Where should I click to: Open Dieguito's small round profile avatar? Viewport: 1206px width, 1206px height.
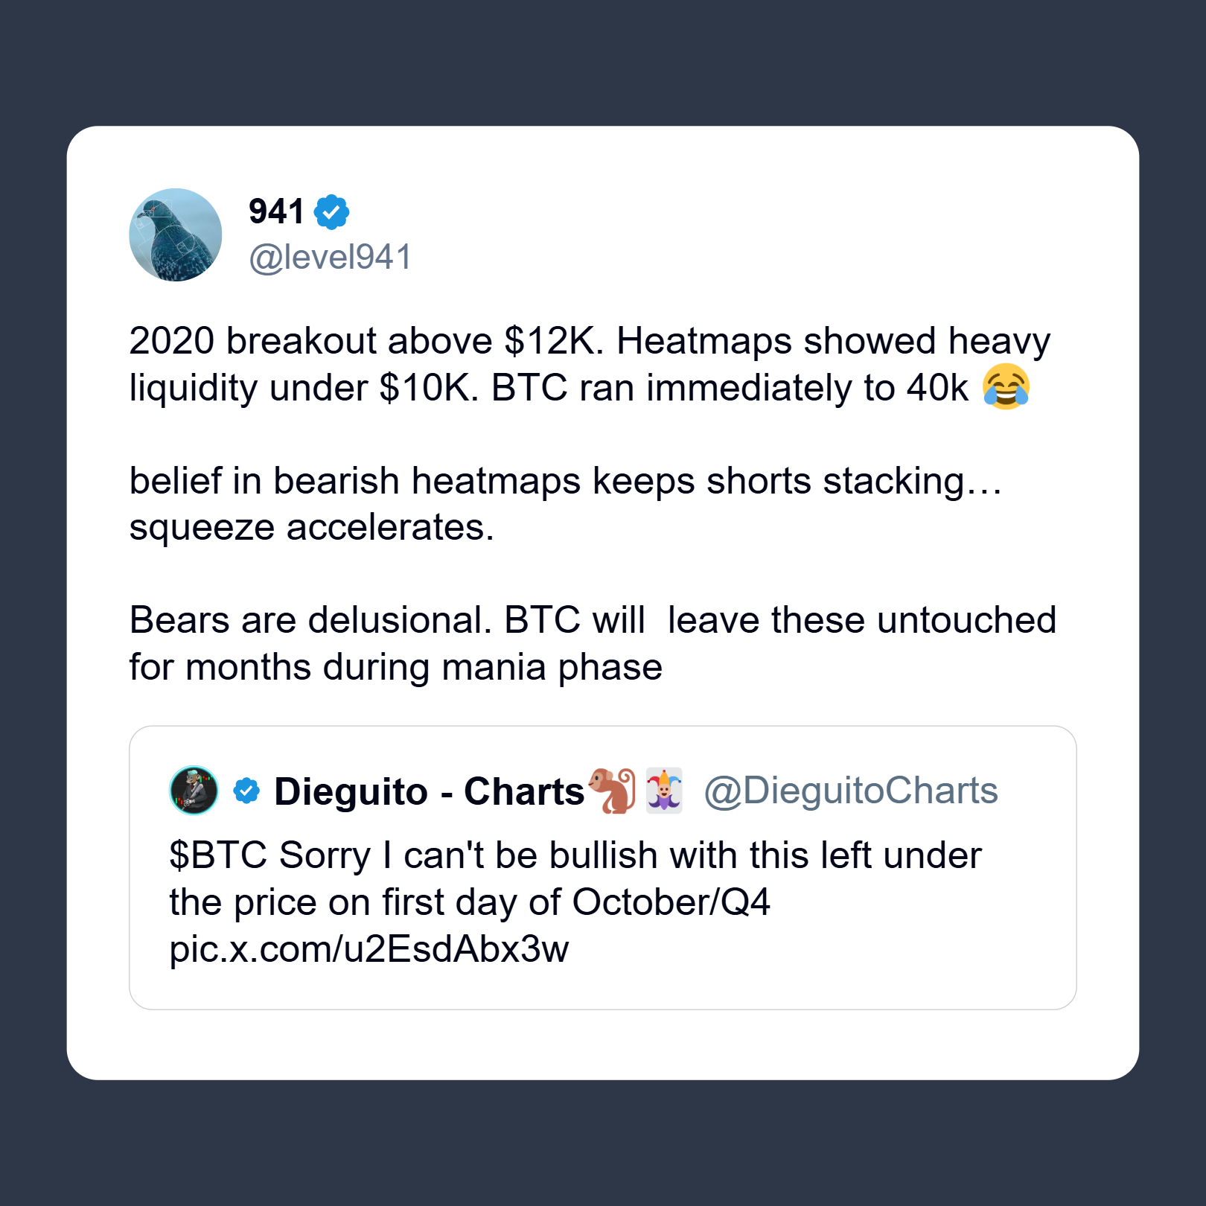[x=194, y=791]
